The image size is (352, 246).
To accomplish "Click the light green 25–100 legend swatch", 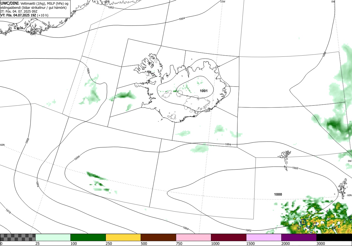I will pyautogui.click(x=53, y=237).
